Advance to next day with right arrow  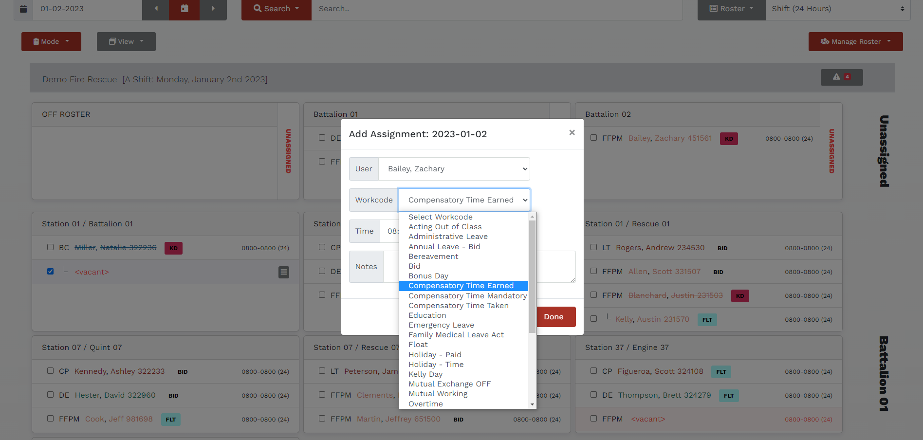tap(213, 9)
